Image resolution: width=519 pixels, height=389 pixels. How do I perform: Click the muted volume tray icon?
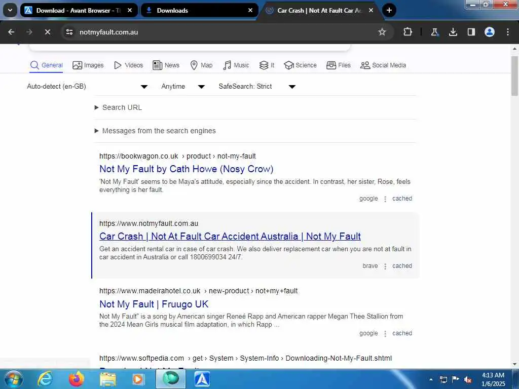pos(468,379)
